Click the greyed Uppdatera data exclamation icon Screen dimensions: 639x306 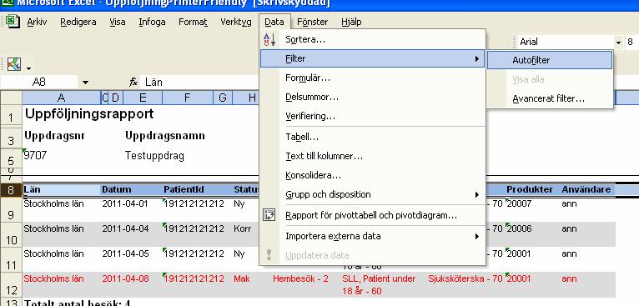(269, 255)
